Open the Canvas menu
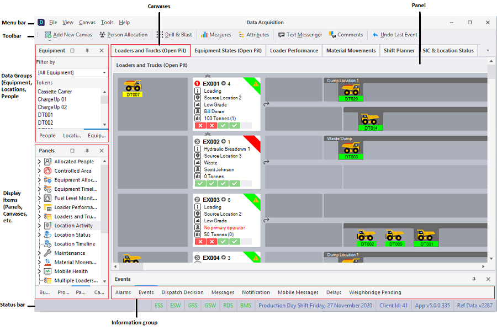Screen dimensions: 497x331 pos(87,23)
